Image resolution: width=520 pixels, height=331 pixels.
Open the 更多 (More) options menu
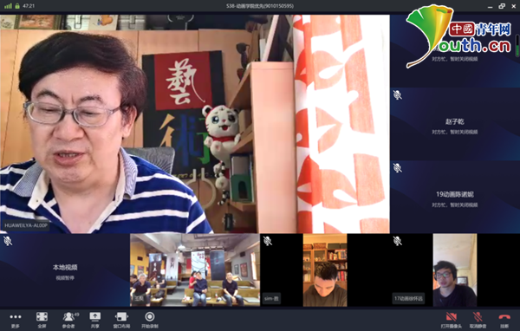tap(16, 320)
